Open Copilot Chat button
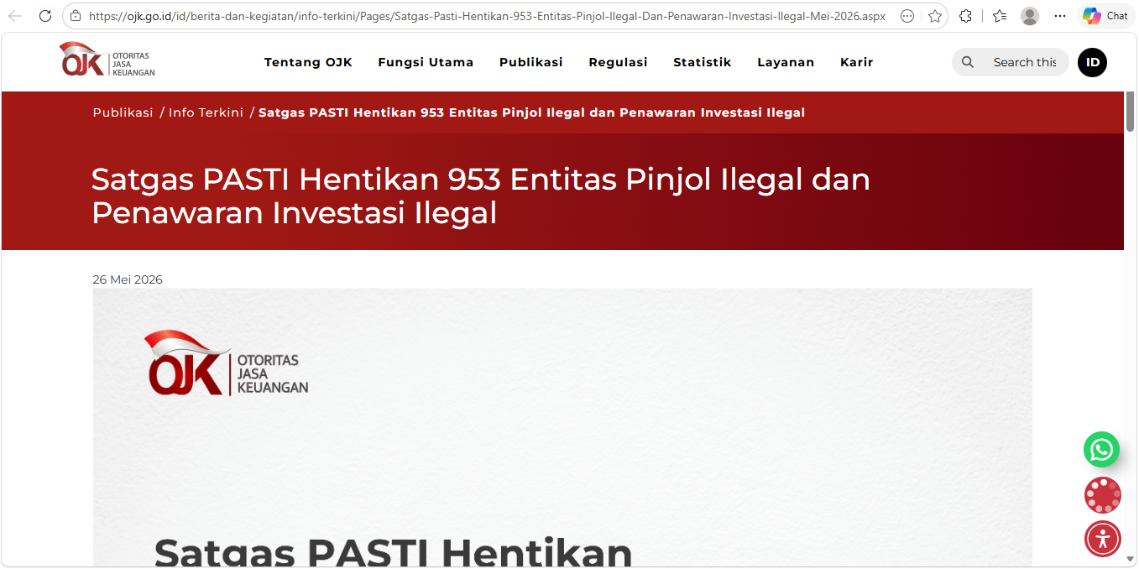Screen dimensions: 1139x569 [x=1105, y=16]
